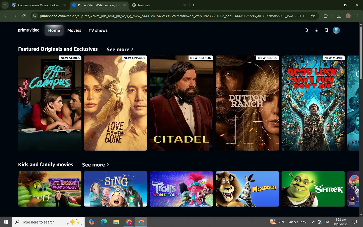Open Madagascar movie thumbnail
Screen dimensions: 363x227
click(x=247, y=189)
